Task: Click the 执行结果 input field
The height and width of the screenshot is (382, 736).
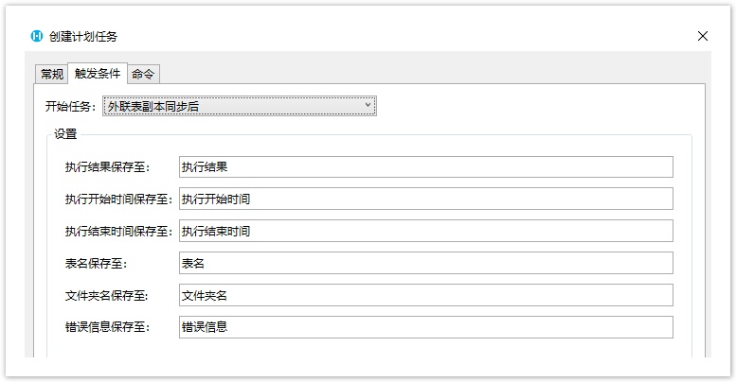Action: pyautogui.click(x=425, y=166)
